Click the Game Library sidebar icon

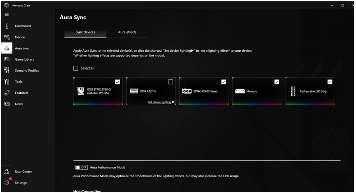tap(7, 59)
